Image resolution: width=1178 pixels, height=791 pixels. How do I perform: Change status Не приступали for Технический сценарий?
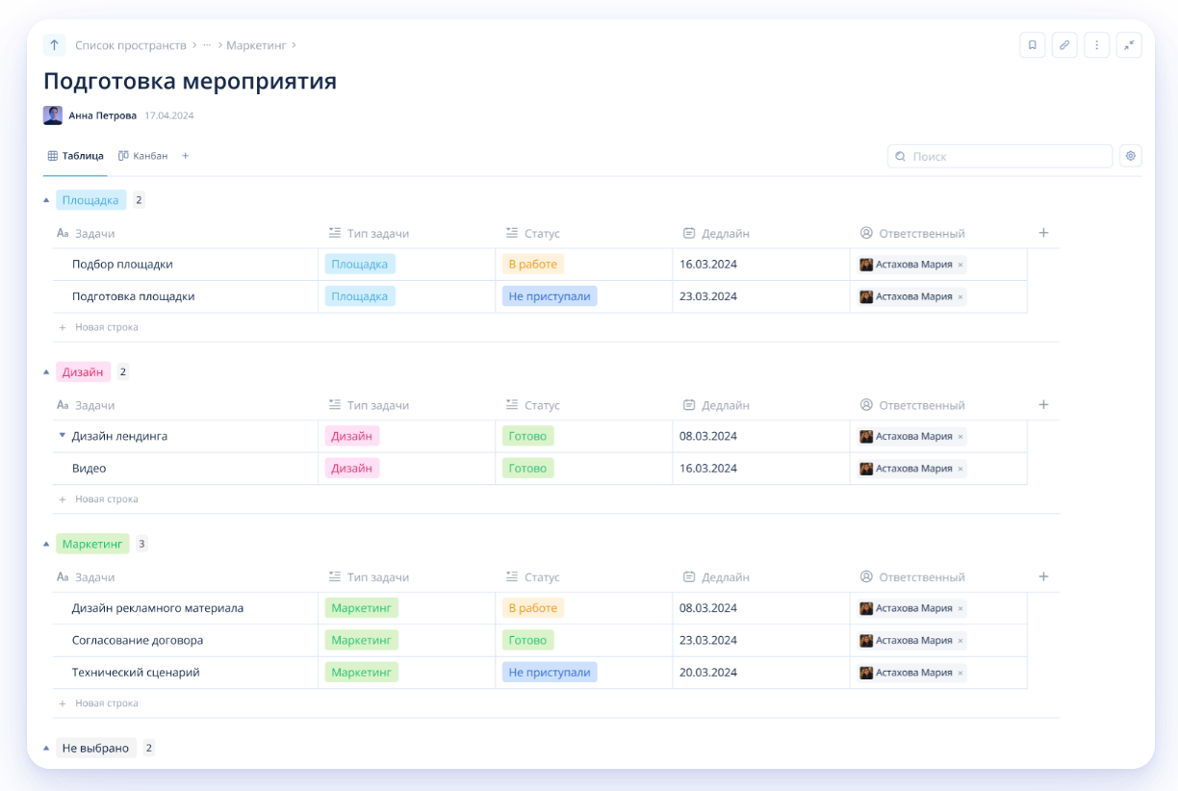550,672
